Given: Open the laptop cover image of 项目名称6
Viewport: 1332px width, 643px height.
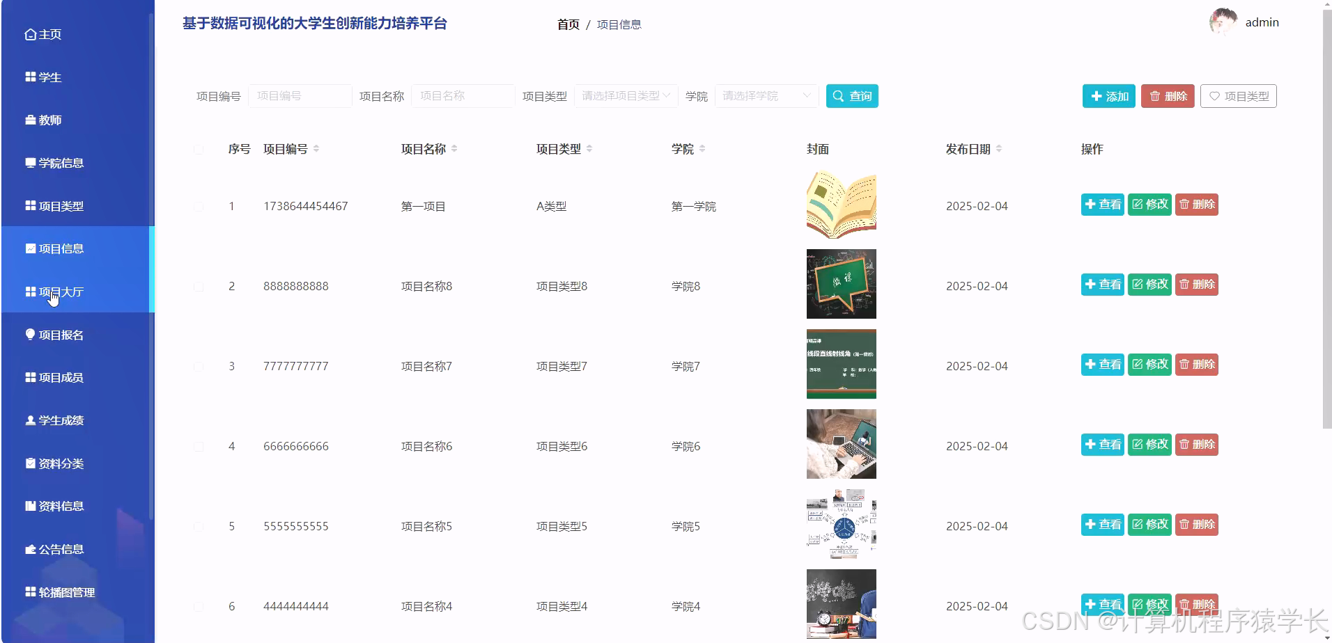Looking at the screenshot, I should pyautogui.click(x=842, y=444).
